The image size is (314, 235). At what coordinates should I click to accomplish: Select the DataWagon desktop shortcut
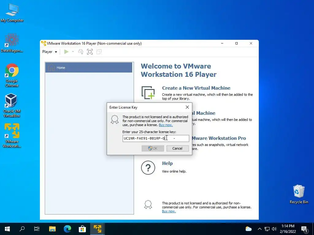[12, 43]
